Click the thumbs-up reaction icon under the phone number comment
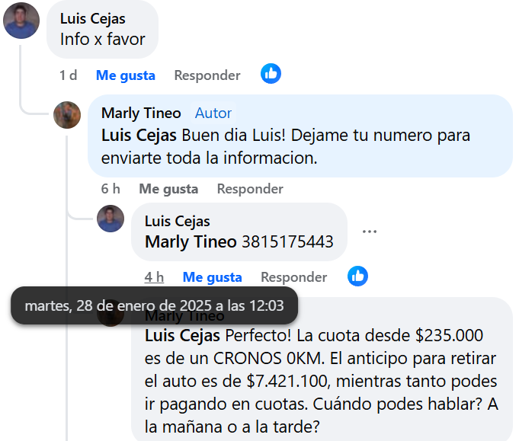 pos(357,276)
